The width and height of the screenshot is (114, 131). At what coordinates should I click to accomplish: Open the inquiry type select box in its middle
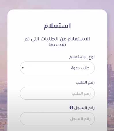(57, 68)
